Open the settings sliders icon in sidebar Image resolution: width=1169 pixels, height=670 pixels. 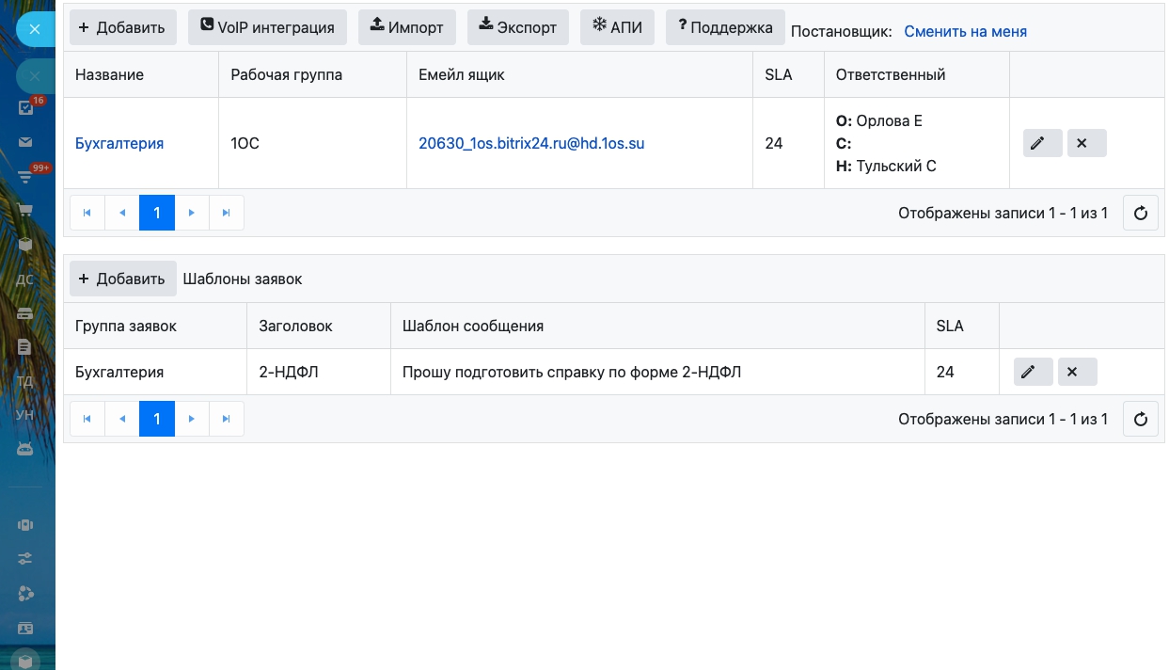pos(26,559)
